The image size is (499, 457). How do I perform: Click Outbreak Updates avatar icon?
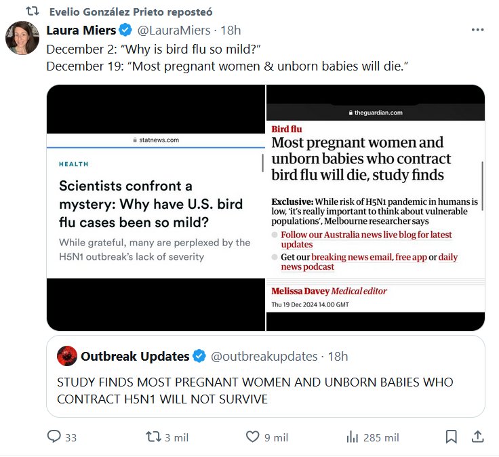pos(66,356)
